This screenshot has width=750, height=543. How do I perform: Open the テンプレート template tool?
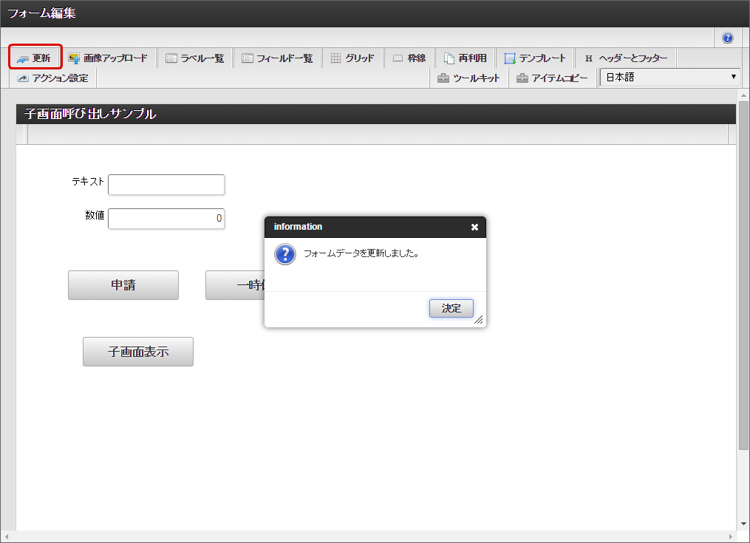pos(535,58)
